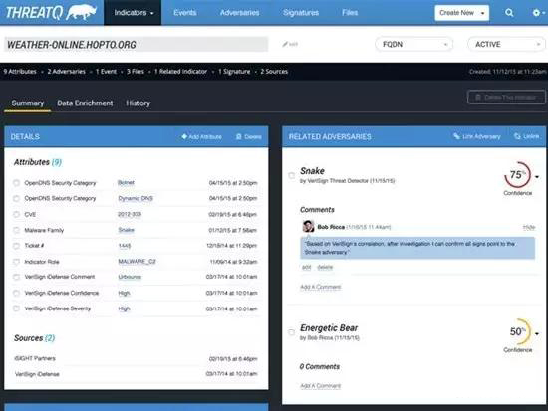Open the Indicators menu

(x=133, y=13)
